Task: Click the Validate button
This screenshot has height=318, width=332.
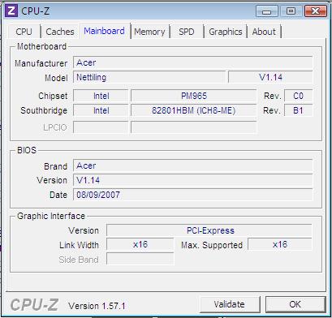Action: (x=230, y=304)
